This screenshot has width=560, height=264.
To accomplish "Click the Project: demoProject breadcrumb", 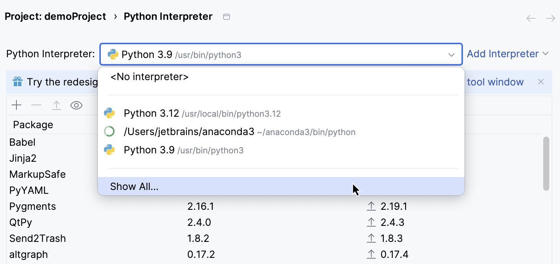I will pos(55,16).
